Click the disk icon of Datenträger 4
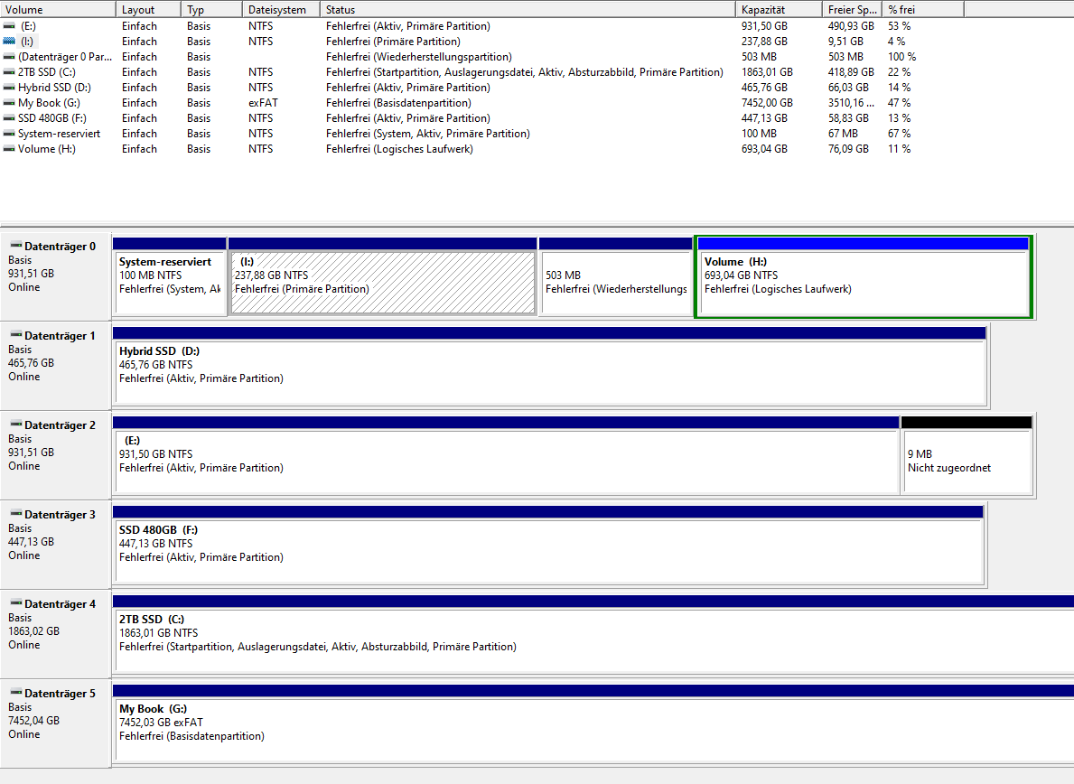Image resolution: width=1074 pixels, height=784 pixels. (15, 603)
